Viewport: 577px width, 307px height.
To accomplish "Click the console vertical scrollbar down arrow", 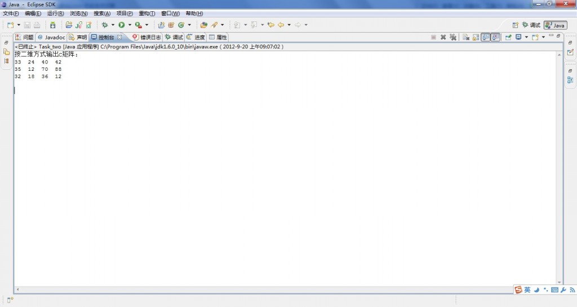I will (560, 282).
